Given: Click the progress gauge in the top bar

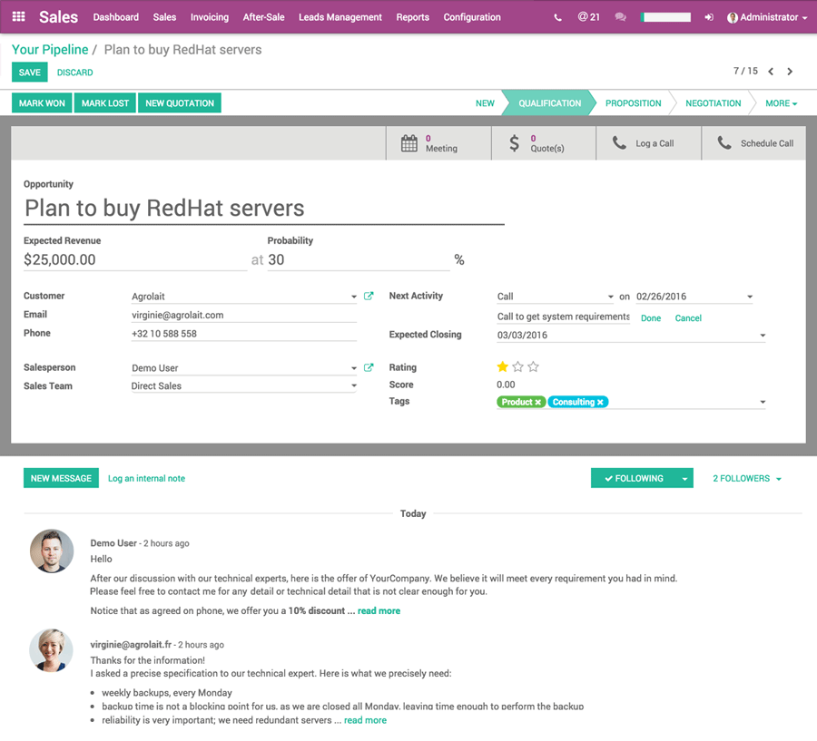Looking at the screenshot, I should click(x=665, y=16).
